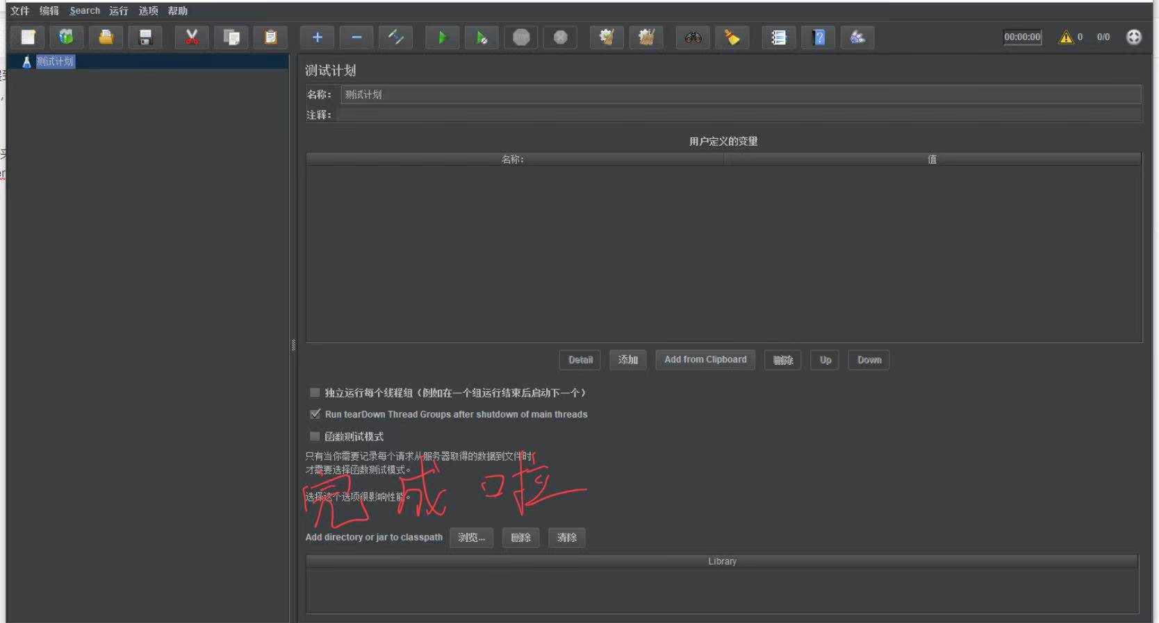Click the Toggle enable/disable toolbar icon
Image resolution: width=1159 pixels, height=623 pixels.
pos(395,37)
